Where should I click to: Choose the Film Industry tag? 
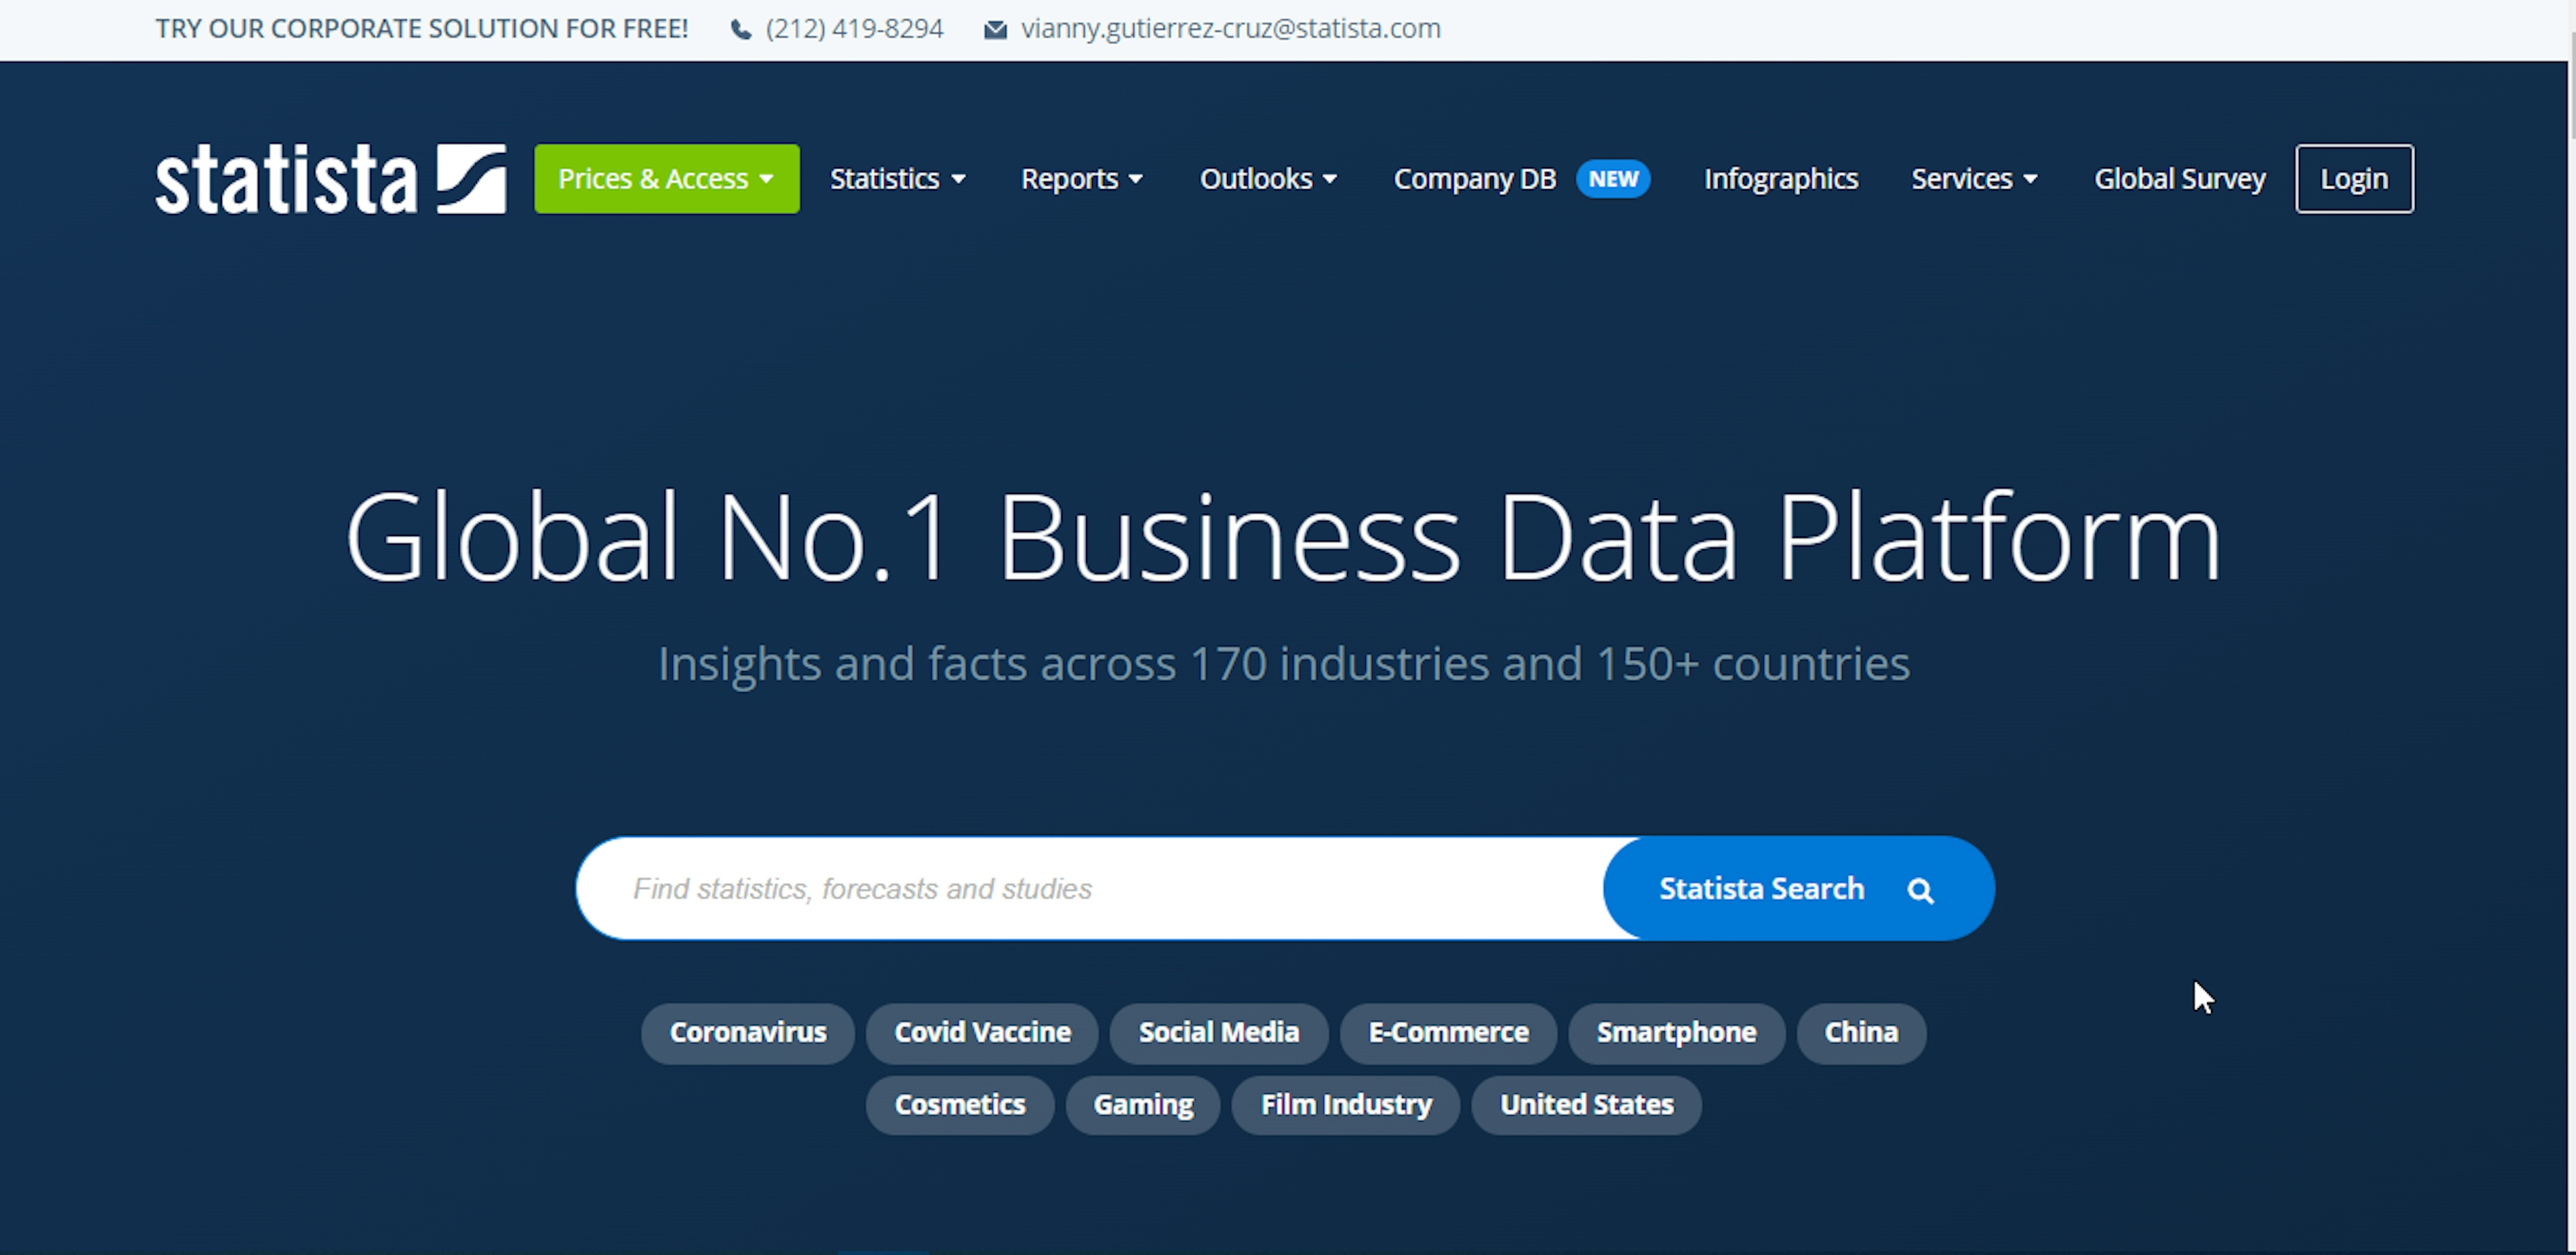(1346, 1105)
